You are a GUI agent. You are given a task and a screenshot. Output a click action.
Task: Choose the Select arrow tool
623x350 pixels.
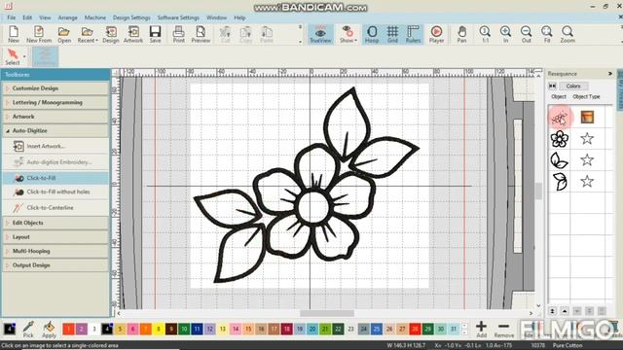13,56
